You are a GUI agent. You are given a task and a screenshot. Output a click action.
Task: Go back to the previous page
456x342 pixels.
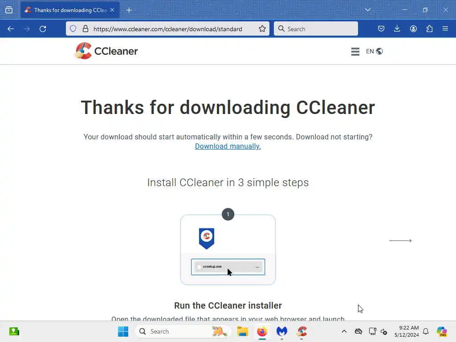pyautogui.click(x=11, y=29)
